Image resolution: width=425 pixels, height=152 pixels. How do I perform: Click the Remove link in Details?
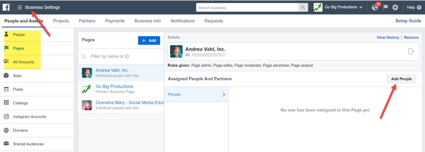(x=411, y=38)
